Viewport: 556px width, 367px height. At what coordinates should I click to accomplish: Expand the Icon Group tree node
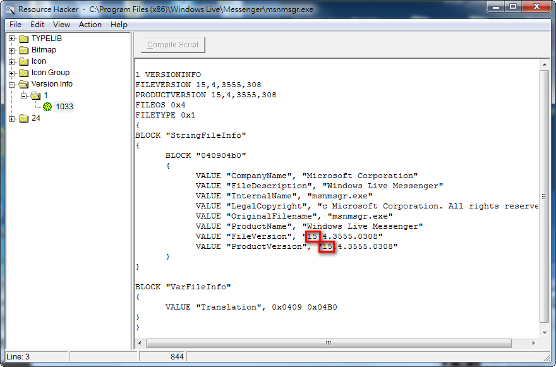[x=12, y=73]
